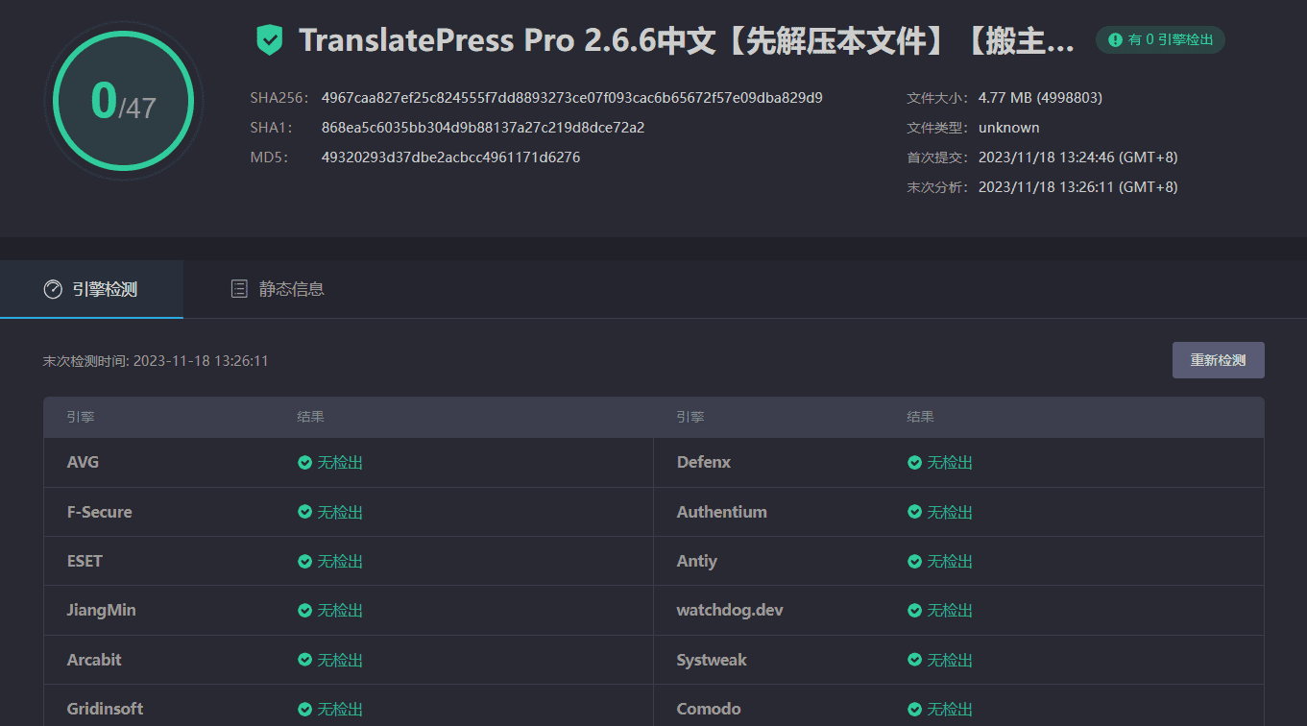Click the file size 4.77 MB value
The height and width of the screenshot is (726, 1307).
(1040, 98)
